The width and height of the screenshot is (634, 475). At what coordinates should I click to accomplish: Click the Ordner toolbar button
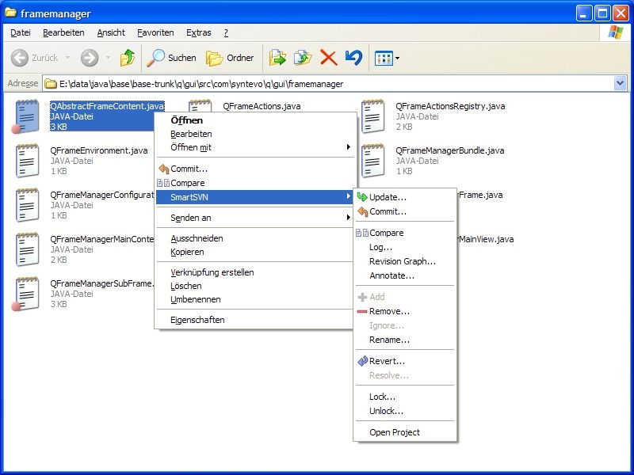pos(230,58)
